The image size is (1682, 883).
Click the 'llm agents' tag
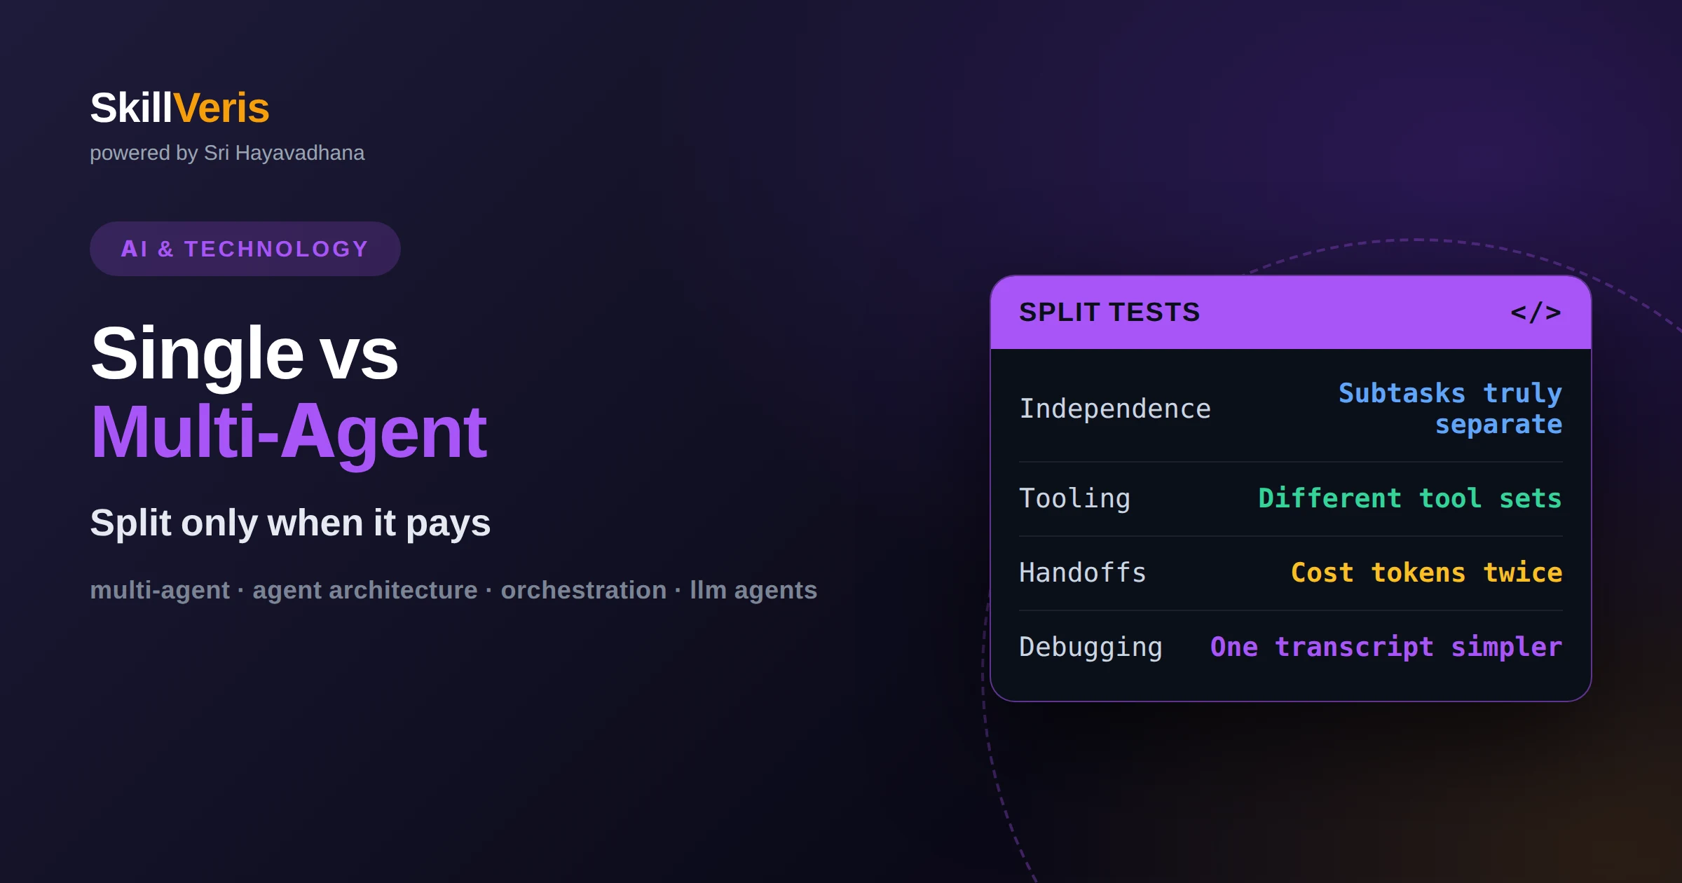pyautogui.click(x=753, y=590)
